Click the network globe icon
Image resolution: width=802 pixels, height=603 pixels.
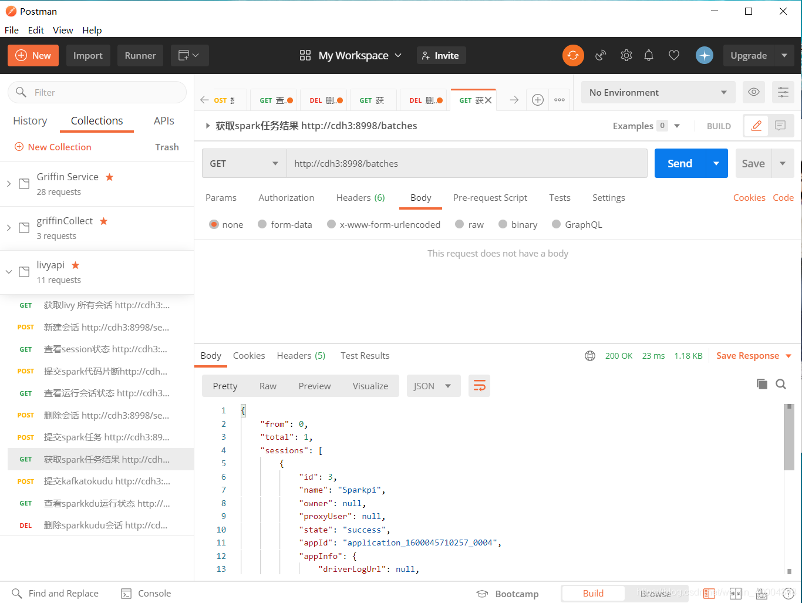(590, 356)
